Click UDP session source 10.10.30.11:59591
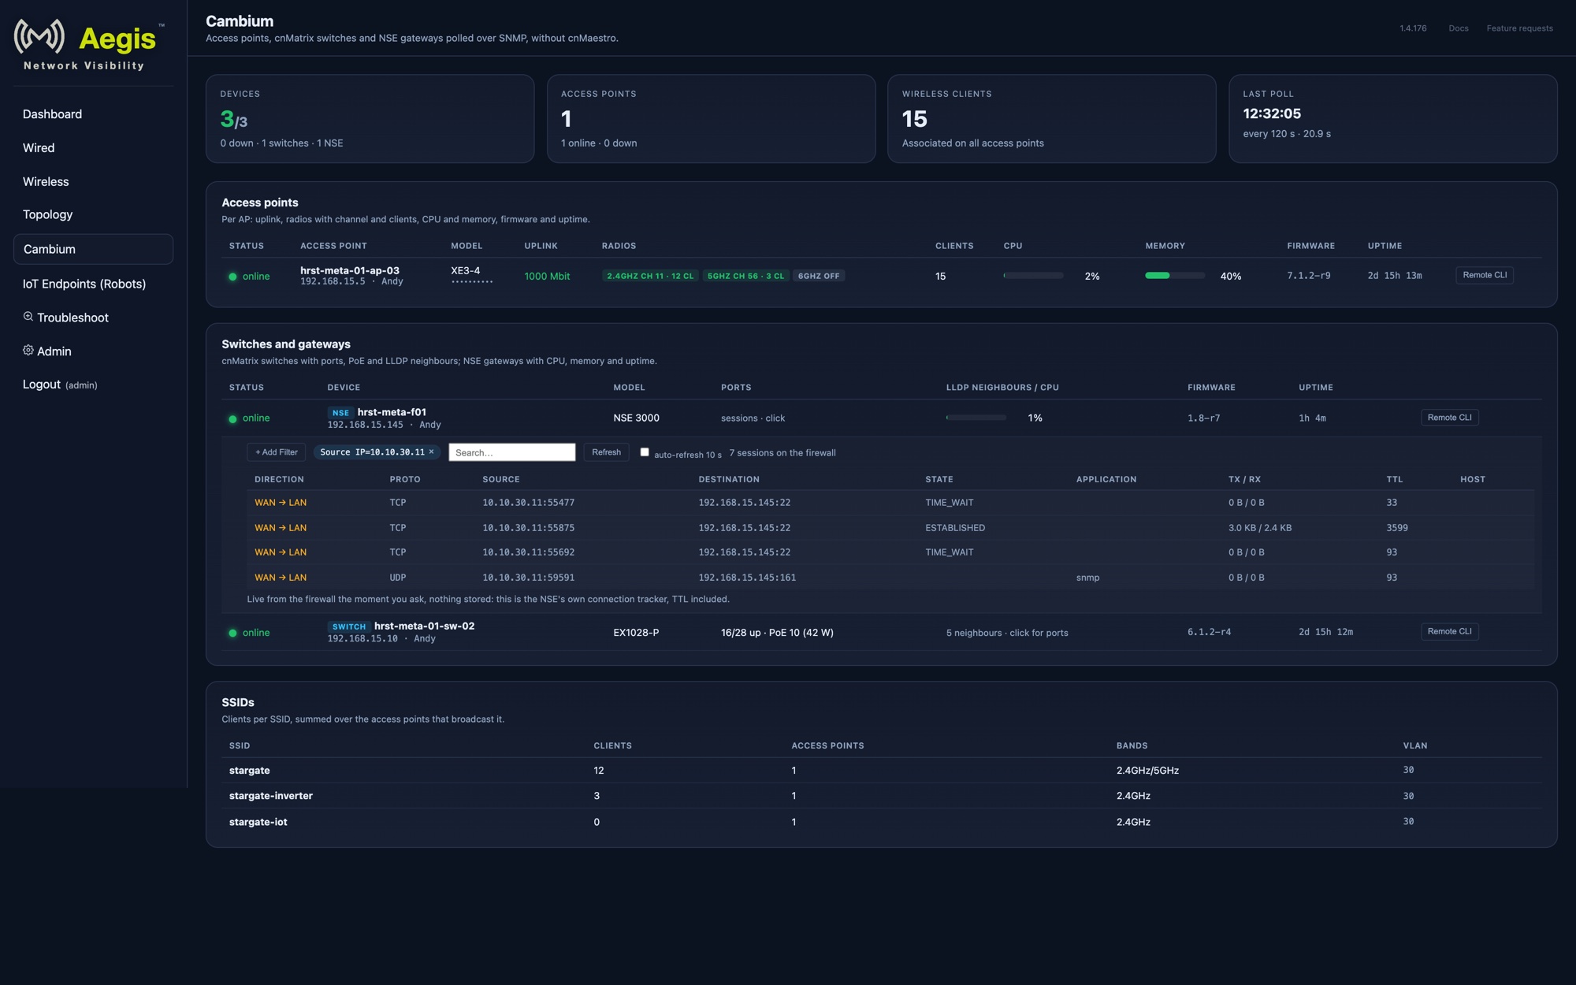Screen dimensions: 1576x985 [x=528, y=578]
